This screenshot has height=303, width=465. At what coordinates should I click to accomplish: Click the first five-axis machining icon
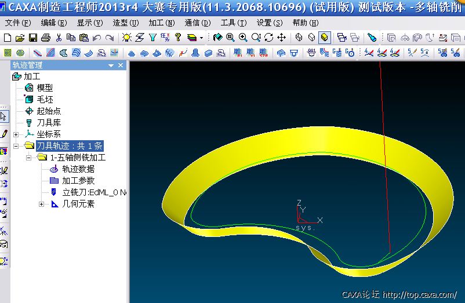pyautogui.click(x=412, y=53)
